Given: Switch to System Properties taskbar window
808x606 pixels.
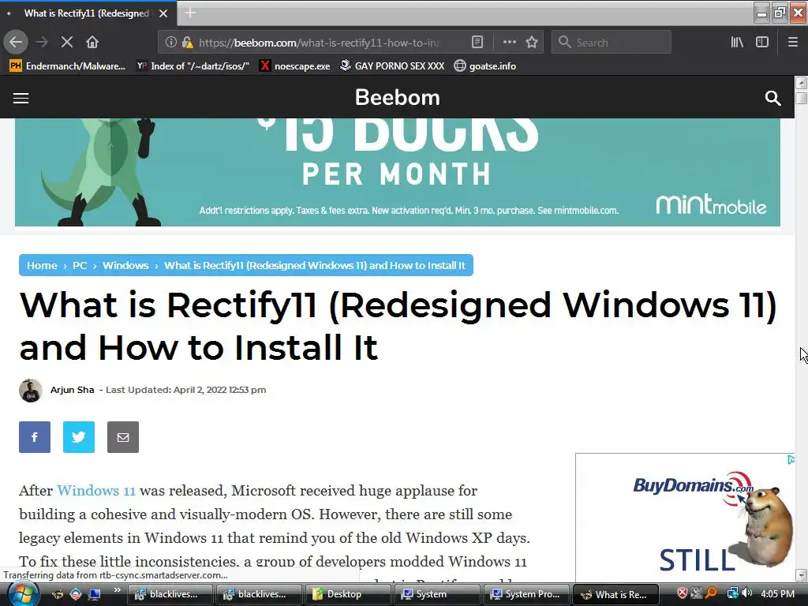Looking at the screenshot, I should (526, 594).
